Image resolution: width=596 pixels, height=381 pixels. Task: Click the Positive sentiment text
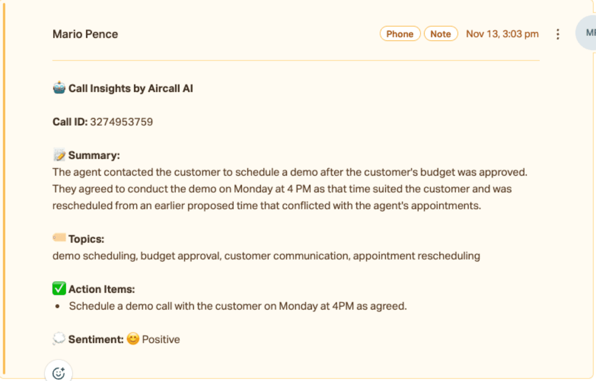[161, 340]
